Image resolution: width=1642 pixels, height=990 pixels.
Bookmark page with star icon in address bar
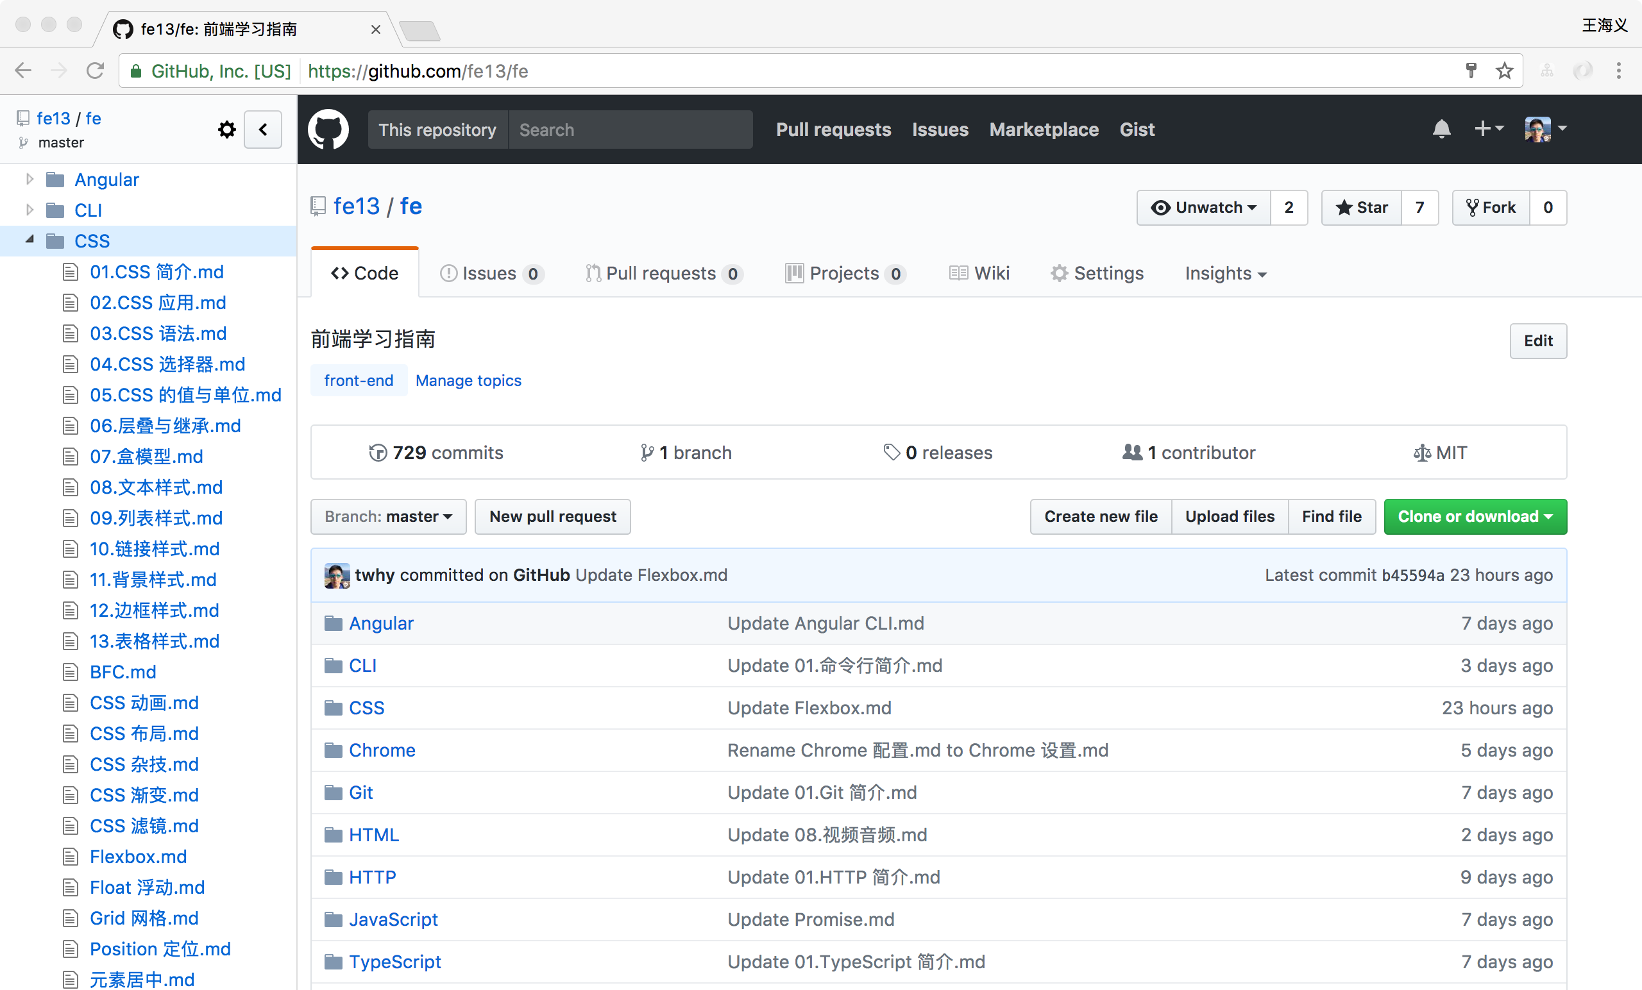pos(1504,71)
